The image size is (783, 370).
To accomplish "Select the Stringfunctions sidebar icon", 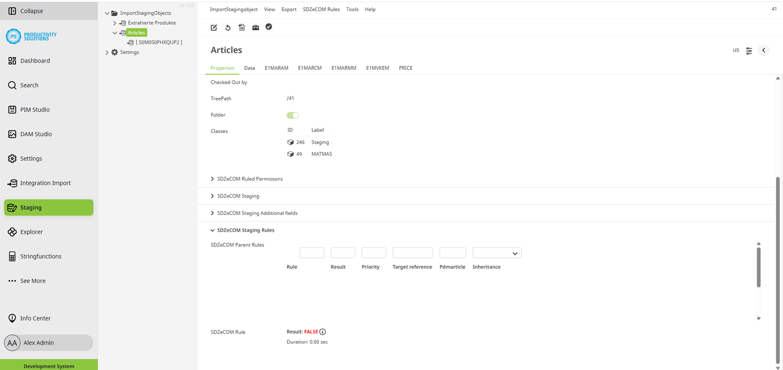I will (11, 256).
